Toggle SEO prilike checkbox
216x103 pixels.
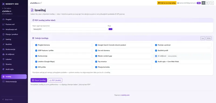click(x=36, y=67)
